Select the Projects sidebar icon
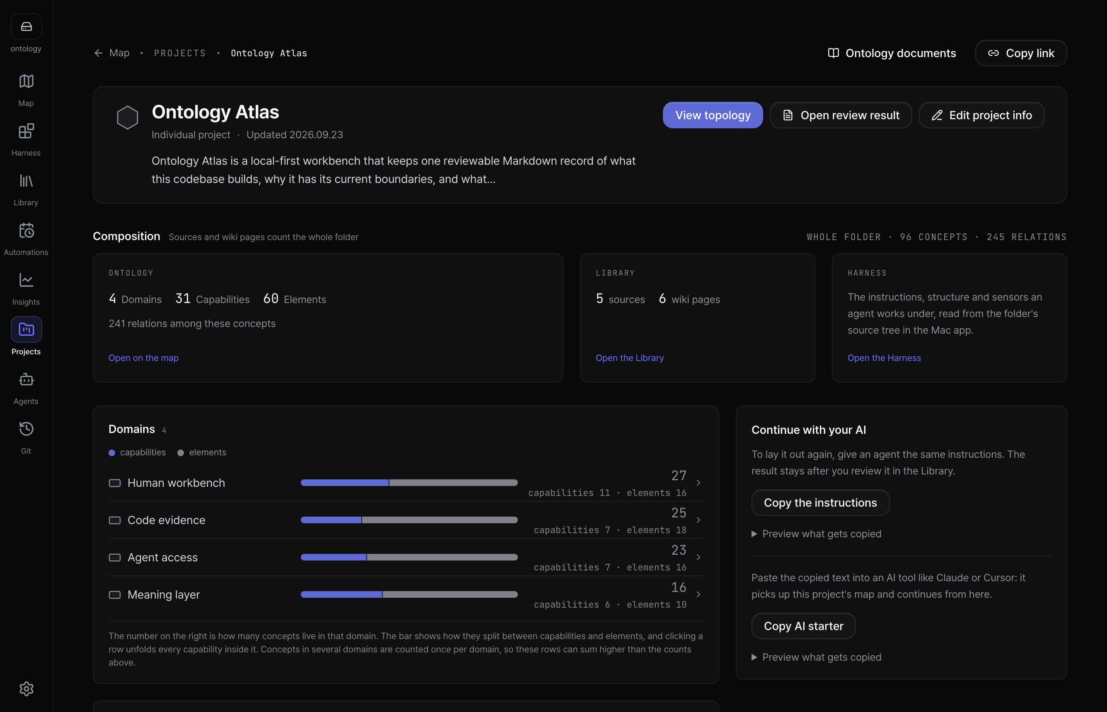 click(27, 330)
